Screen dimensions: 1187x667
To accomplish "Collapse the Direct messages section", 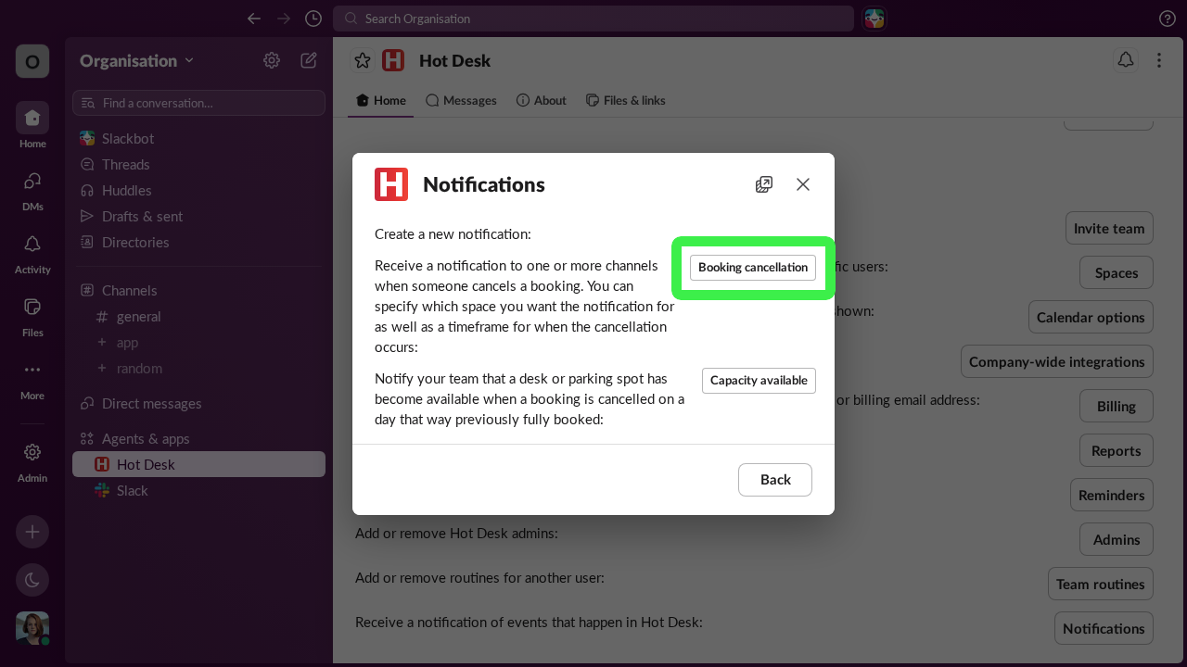I will coord(141,403).
